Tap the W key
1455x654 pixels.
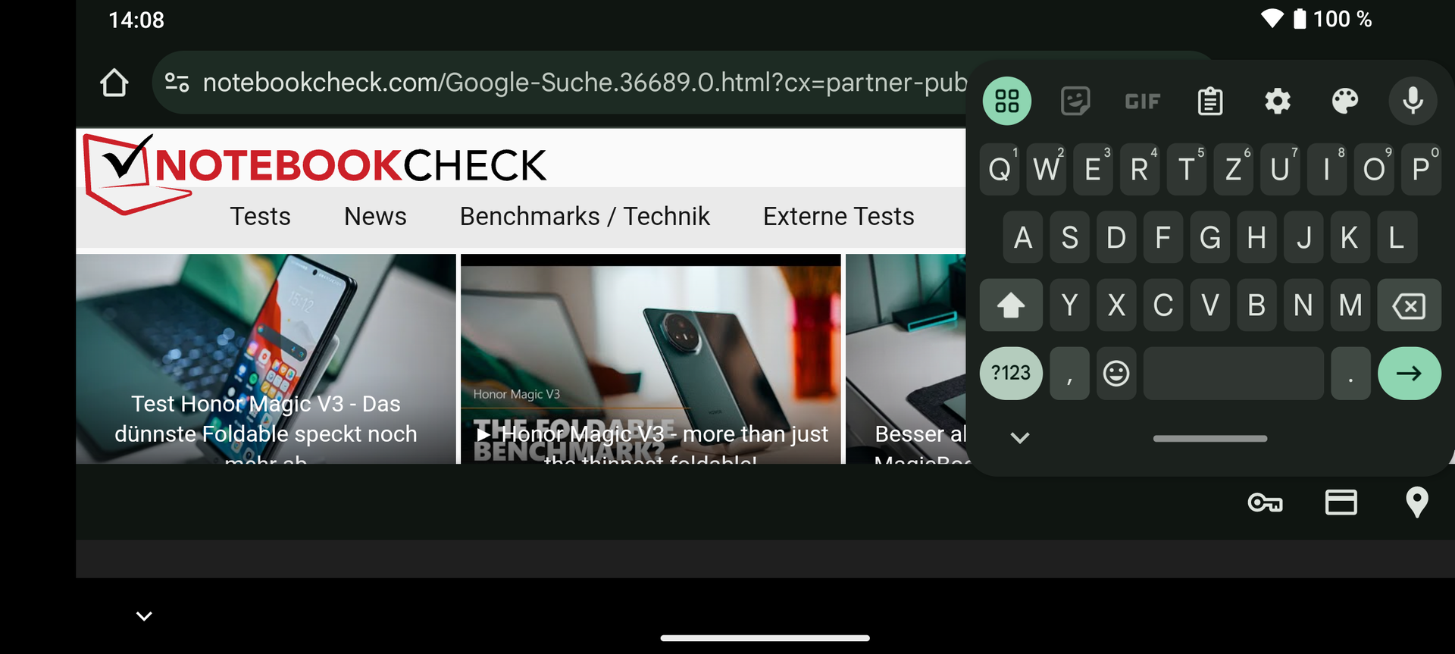tap(1047, 170)
